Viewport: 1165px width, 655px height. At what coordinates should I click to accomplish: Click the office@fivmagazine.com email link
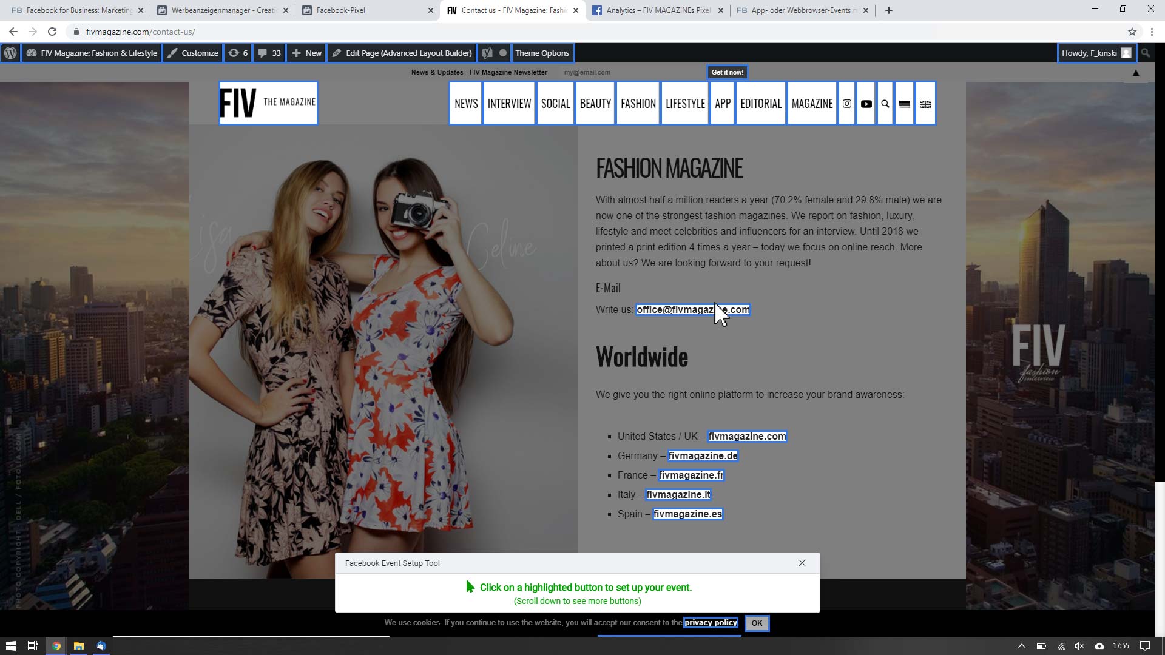click(x=693, y=310)
